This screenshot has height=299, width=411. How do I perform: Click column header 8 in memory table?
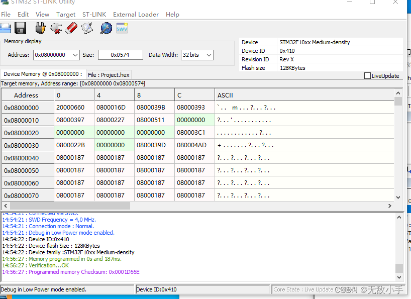[x=154, y=95]
